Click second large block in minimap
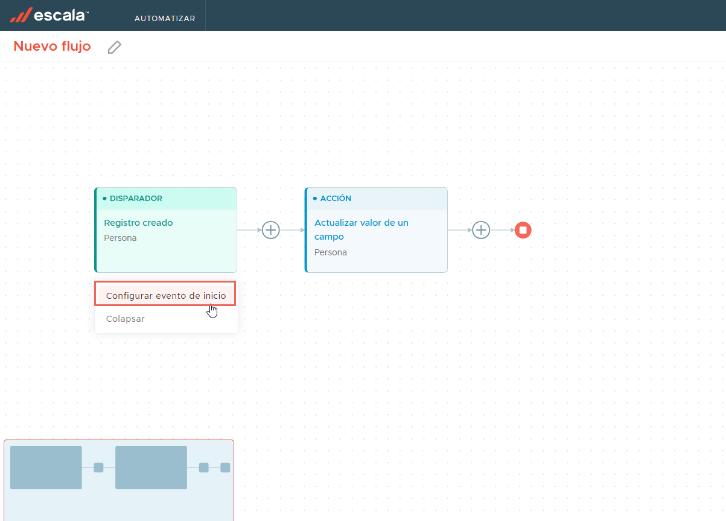The height and width of the screenshot is (521, 726). click(x=151, y=467)
